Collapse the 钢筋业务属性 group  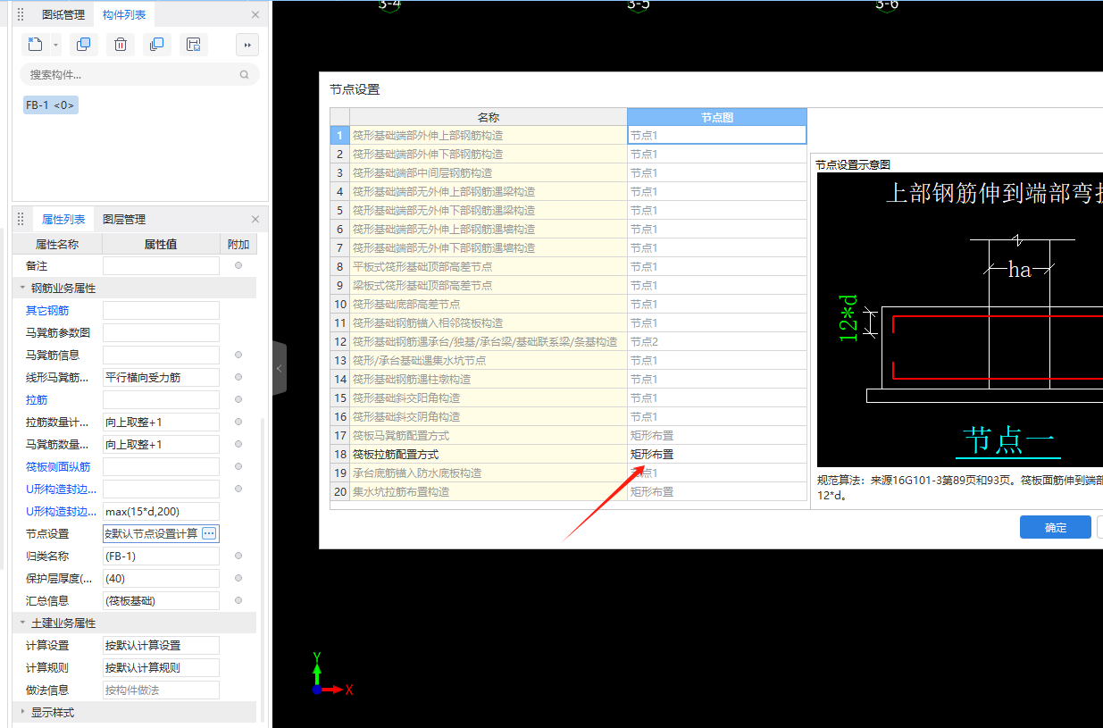point(23,289)
